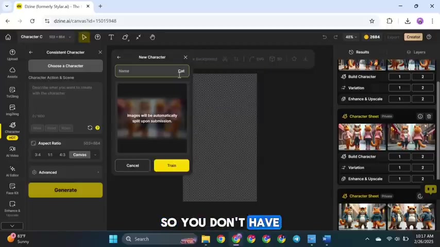Screen dimensions: 440x247
Task: Click the yellow help question icon
Action: [x=97, y=128]
